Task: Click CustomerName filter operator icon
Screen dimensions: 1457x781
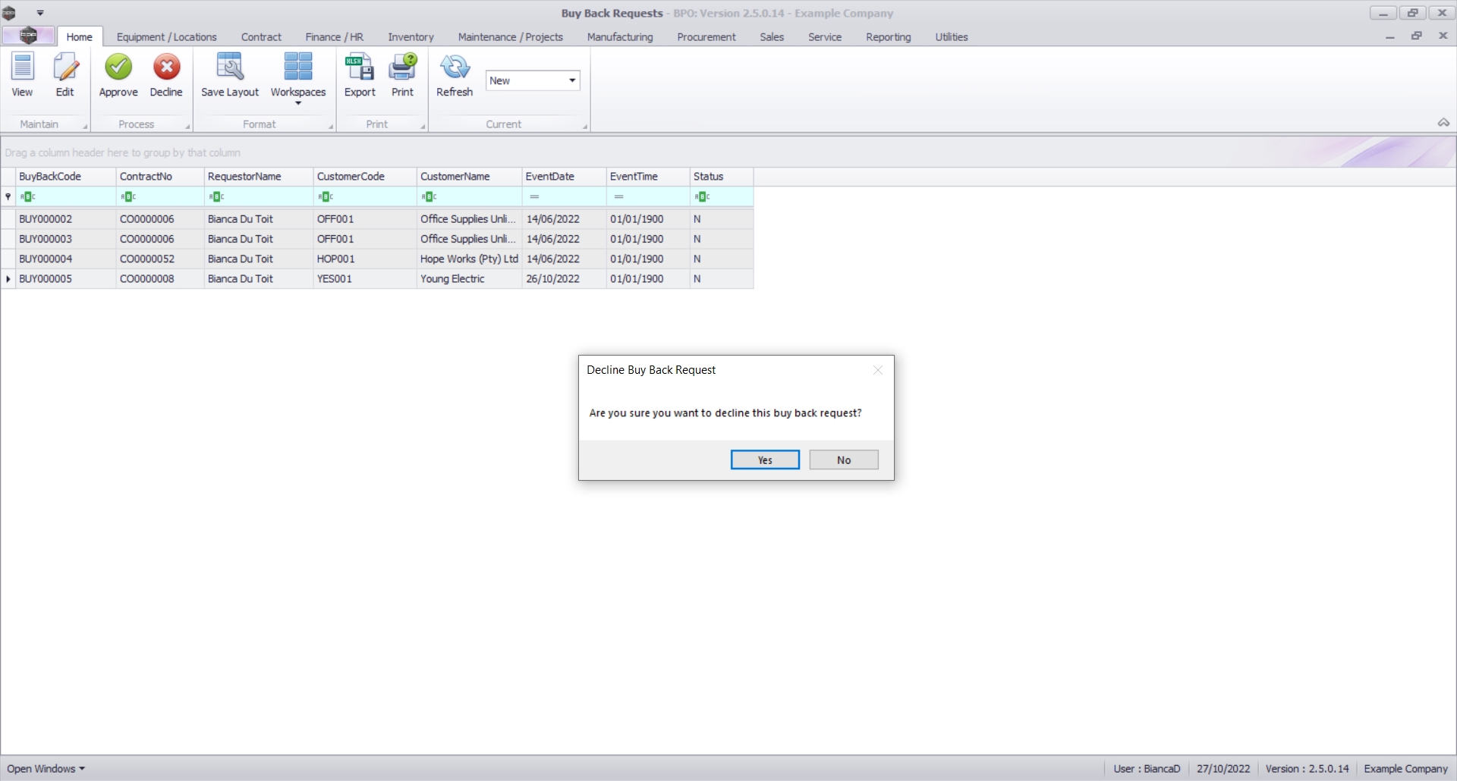Action: [x=429, y=197]
